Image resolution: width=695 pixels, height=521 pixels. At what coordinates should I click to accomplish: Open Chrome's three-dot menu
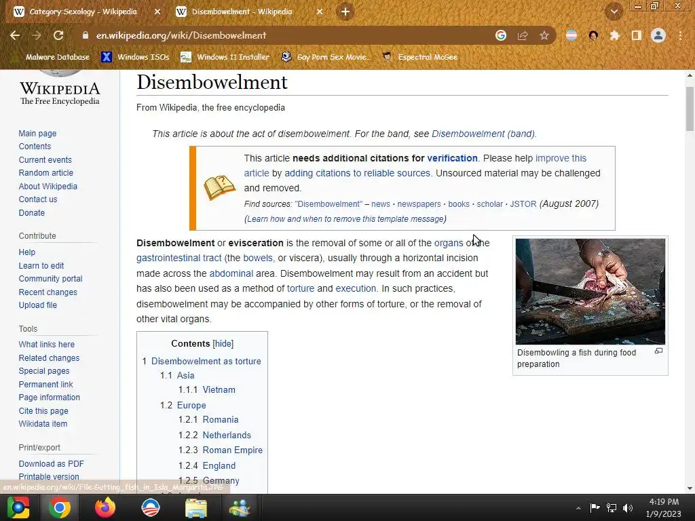tap(680, 35)
